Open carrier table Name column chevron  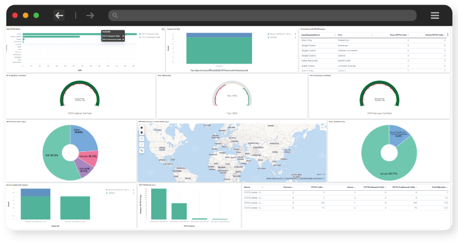262,187
